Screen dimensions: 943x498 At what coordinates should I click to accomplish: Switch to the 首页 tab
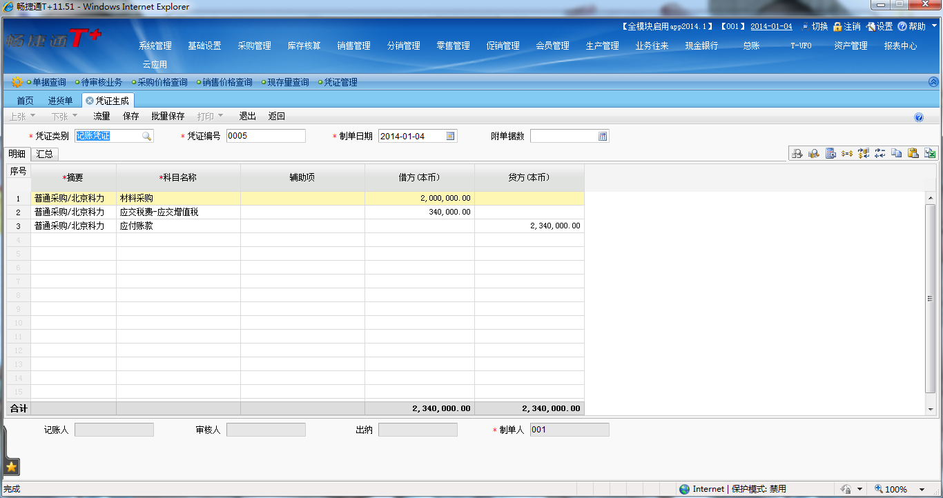(x=25, y=101)
